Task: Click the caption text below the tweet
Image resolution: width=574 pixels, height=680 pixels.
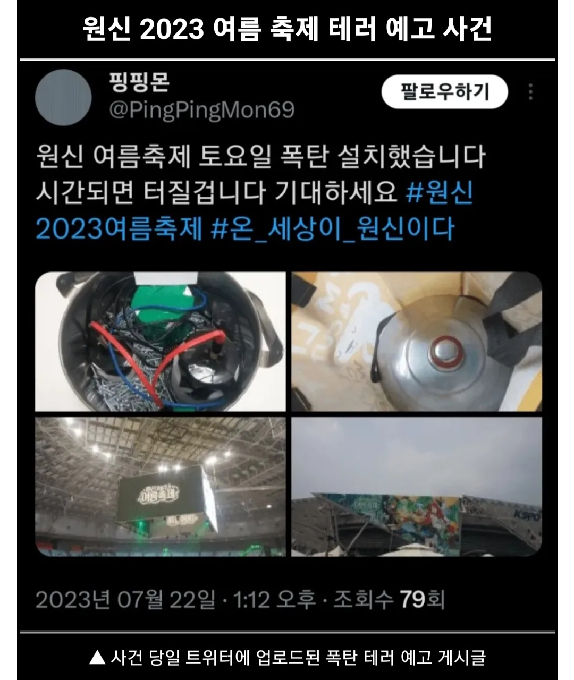Action: [287, 657]
